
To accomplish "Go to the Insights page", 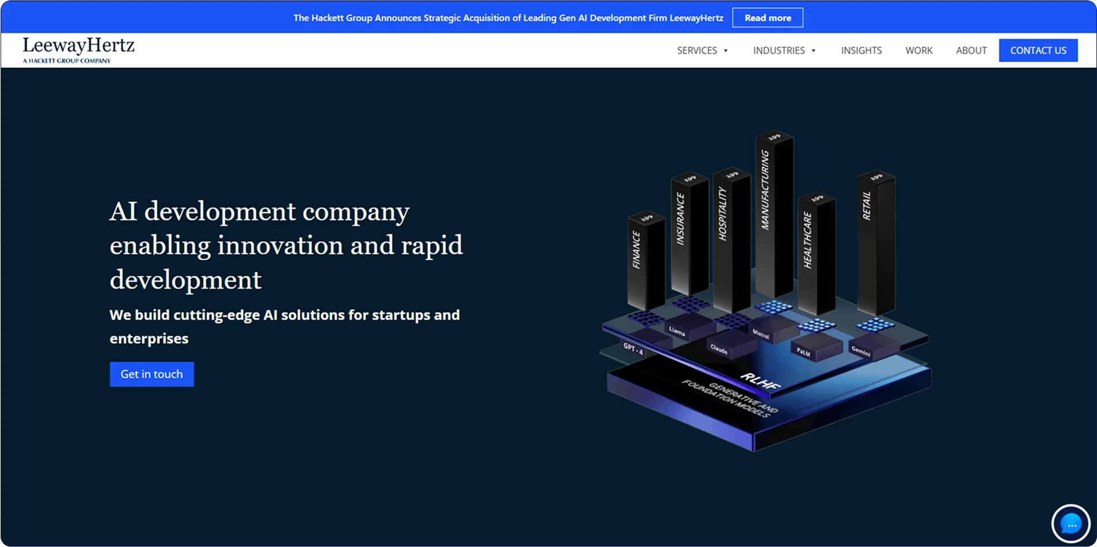I will click(x=861, y=51).
